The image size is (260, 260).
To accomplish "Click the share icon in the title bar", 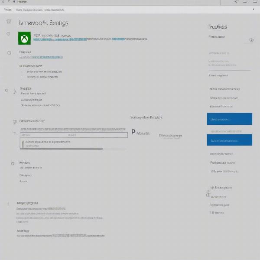I will tap(236, 2).
